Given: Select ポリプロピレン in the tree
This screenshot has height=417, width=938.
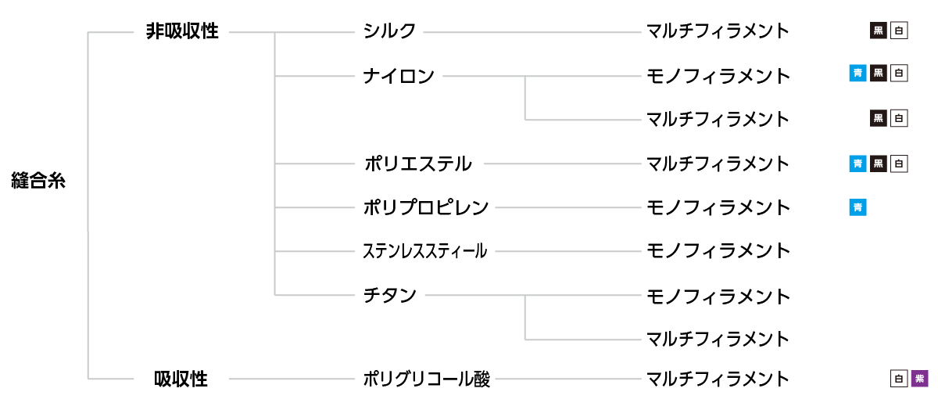Looking at the screenshot, I should (426, 207).
